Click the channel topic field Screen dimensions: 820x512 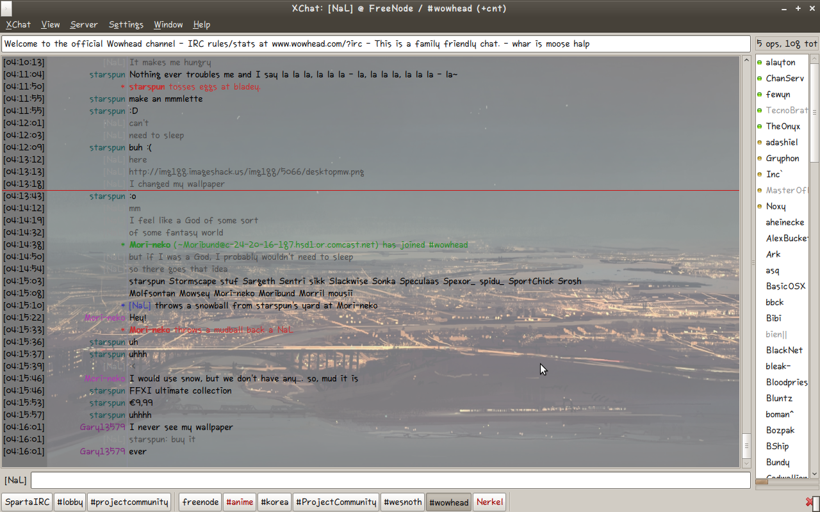376,44
